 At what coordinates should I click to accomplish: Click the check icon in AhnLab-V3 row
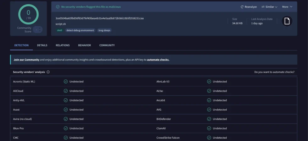[x=209, y=81]
